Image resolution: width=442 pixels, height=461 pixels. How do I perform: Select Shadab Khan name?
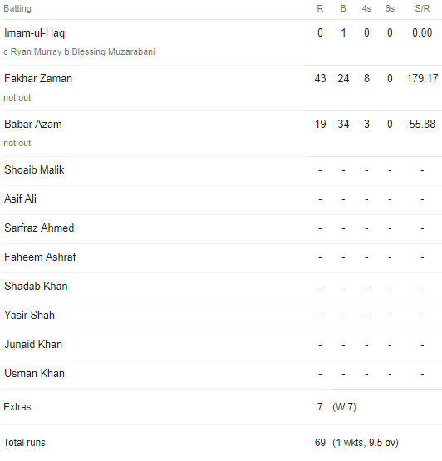(36, 286)
